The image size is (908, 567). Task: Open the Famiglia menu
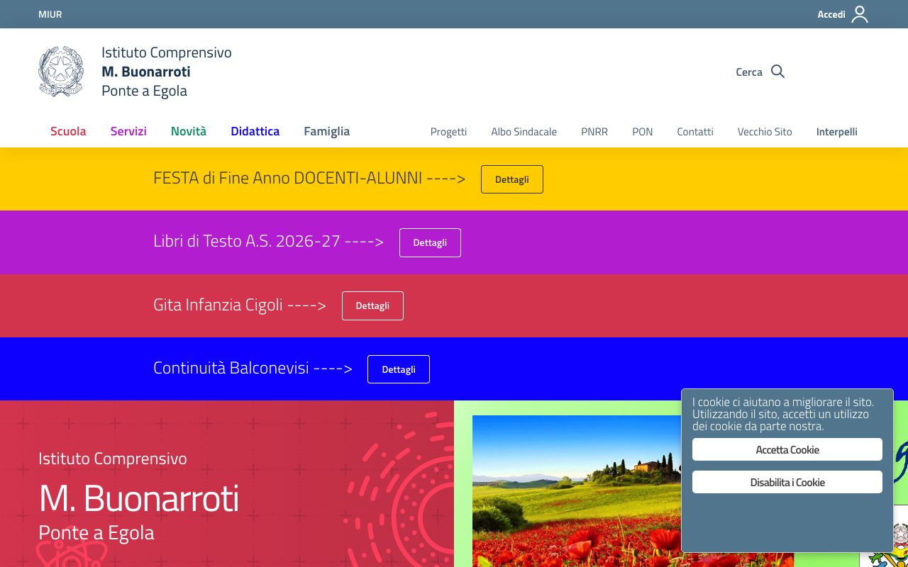point(326,131)
